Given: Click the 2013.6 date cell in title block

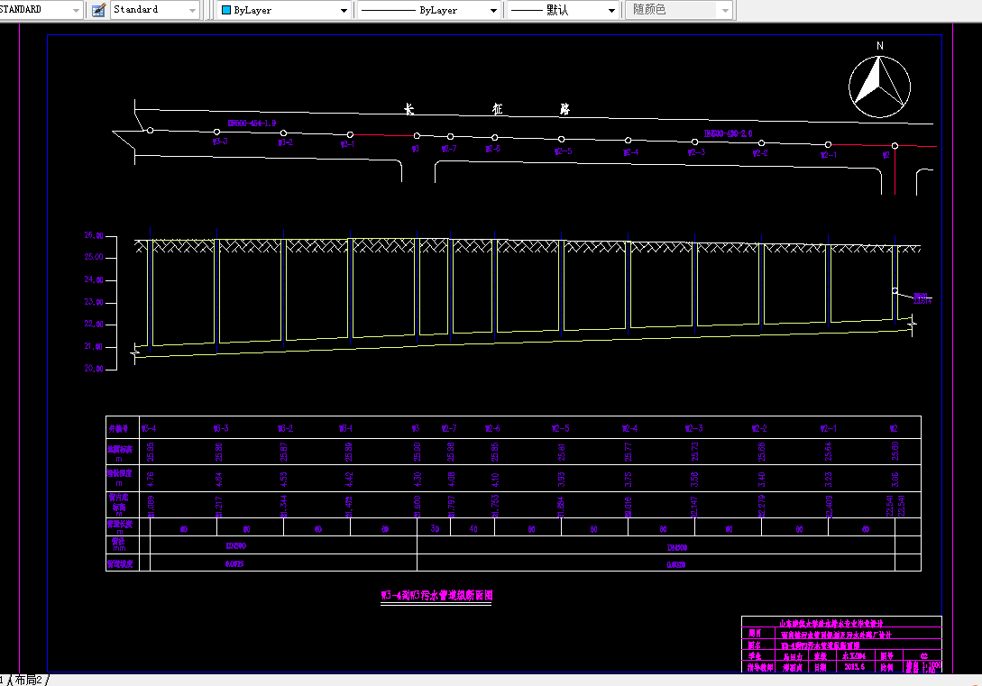Looking at the screenshot, I should pyautogui.click(x=854, y=666).
